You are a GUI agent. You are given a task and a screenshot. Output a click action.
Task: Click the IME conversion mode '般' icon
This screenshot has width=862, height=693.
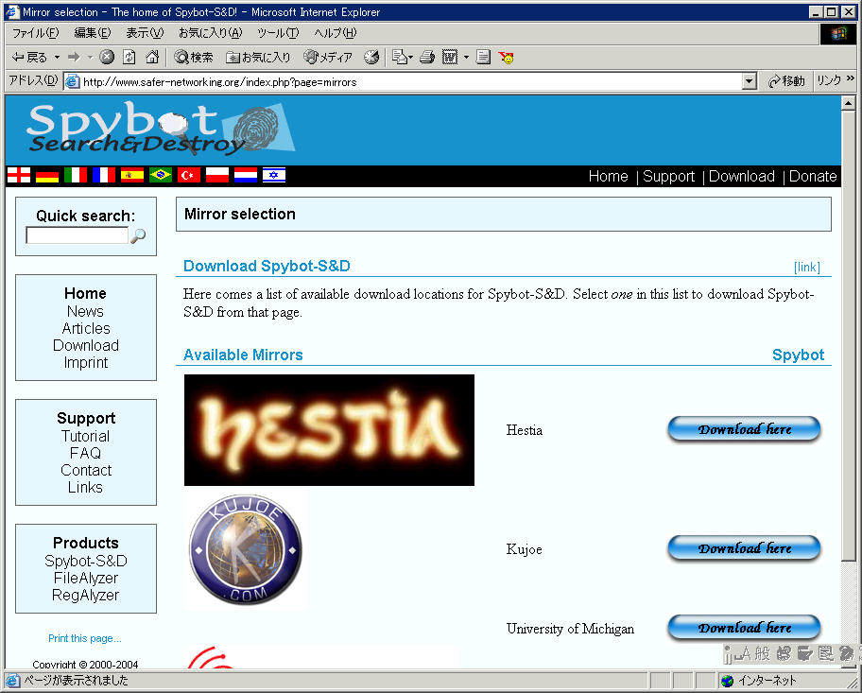point(763,653)
